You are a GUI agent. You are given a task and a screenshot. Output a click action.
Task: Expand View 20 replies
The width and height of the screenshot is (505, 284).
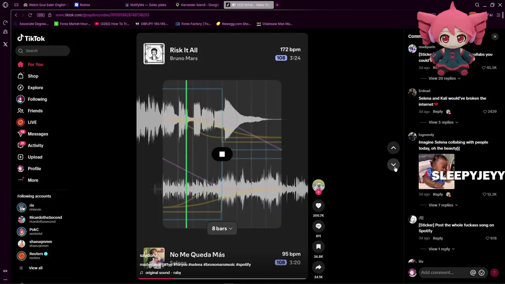click(444, 78)
